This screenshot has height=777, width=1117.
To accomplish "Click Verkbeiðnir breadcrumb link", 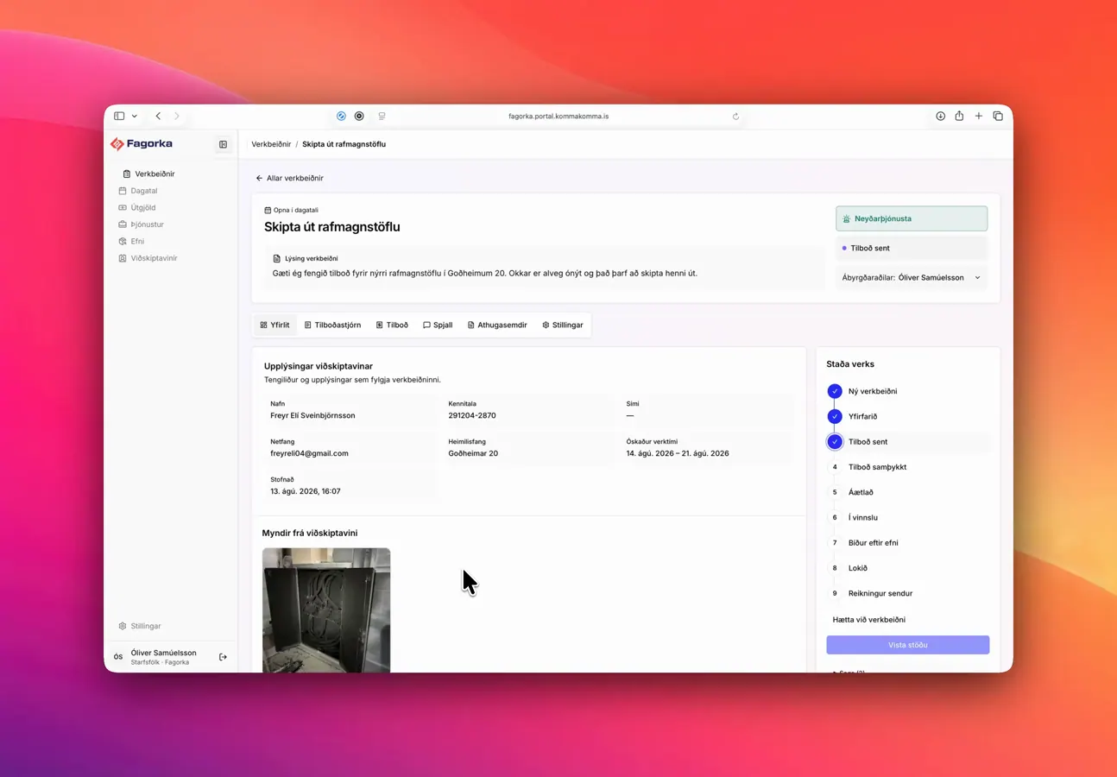I will (271, 144).
